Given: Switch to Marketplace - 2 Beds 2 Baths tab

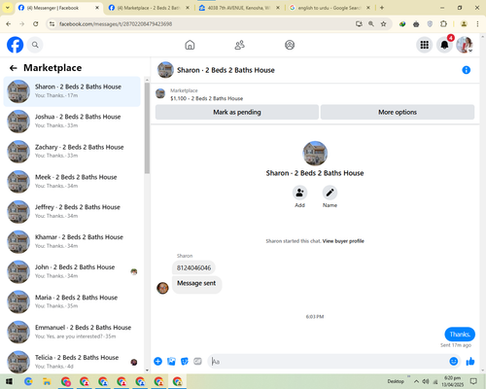Looking at the screenshot, I should [x=149, y=8].
